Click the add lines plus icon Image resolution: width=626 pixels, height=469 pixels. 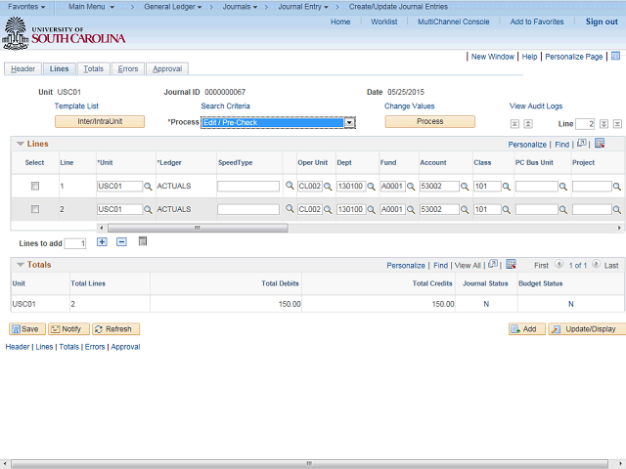click(102, 241)
